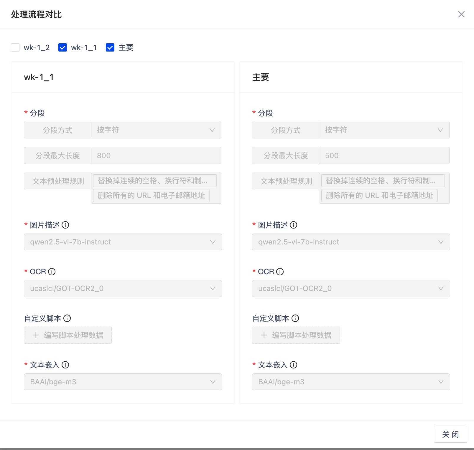This screenshot has width=474, height=450.
Task: Close the 处理流程对比 dialog with X
Action: (461, 14)
